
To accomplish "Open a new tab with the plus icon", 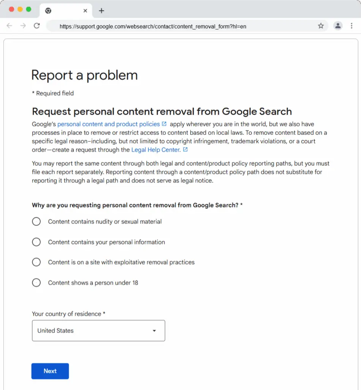I will pyautogui.click(x=101, y=11).
